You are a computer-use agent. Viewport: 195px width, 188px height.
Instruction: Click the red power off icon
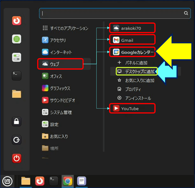tap(17, 158)
